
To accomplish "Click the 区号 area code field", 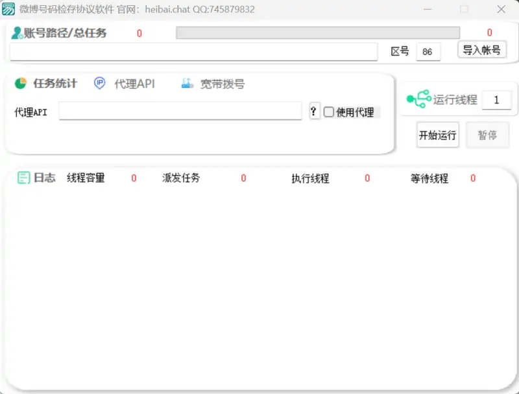I will (x=428, y=52).
